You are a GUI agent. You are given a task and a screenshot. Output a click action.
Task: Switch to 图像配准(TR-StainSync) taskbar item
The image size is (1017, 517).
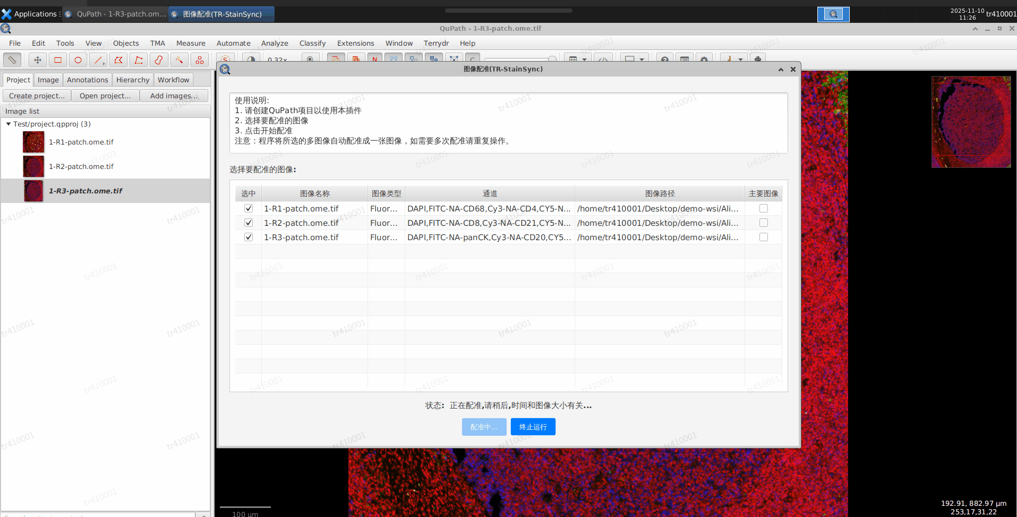click(221, 14)
